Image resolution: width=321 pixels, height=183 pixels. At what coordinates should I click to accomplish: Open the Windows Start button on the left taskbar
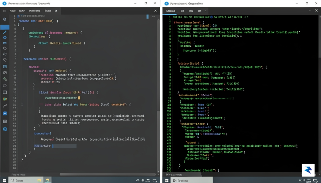4,180
